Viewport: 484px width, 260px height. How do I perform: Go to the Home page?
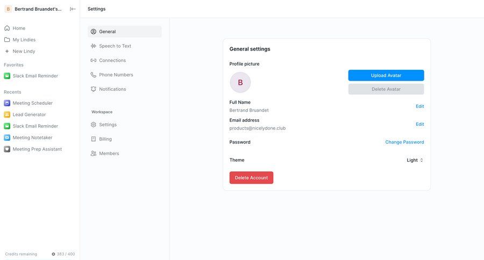click(x=19, y=28)
